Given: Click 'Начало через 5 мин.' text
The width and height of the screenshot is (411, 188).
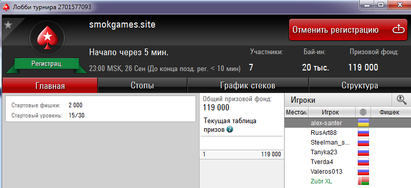Looking at the screenshot, I should click(128, 52).
